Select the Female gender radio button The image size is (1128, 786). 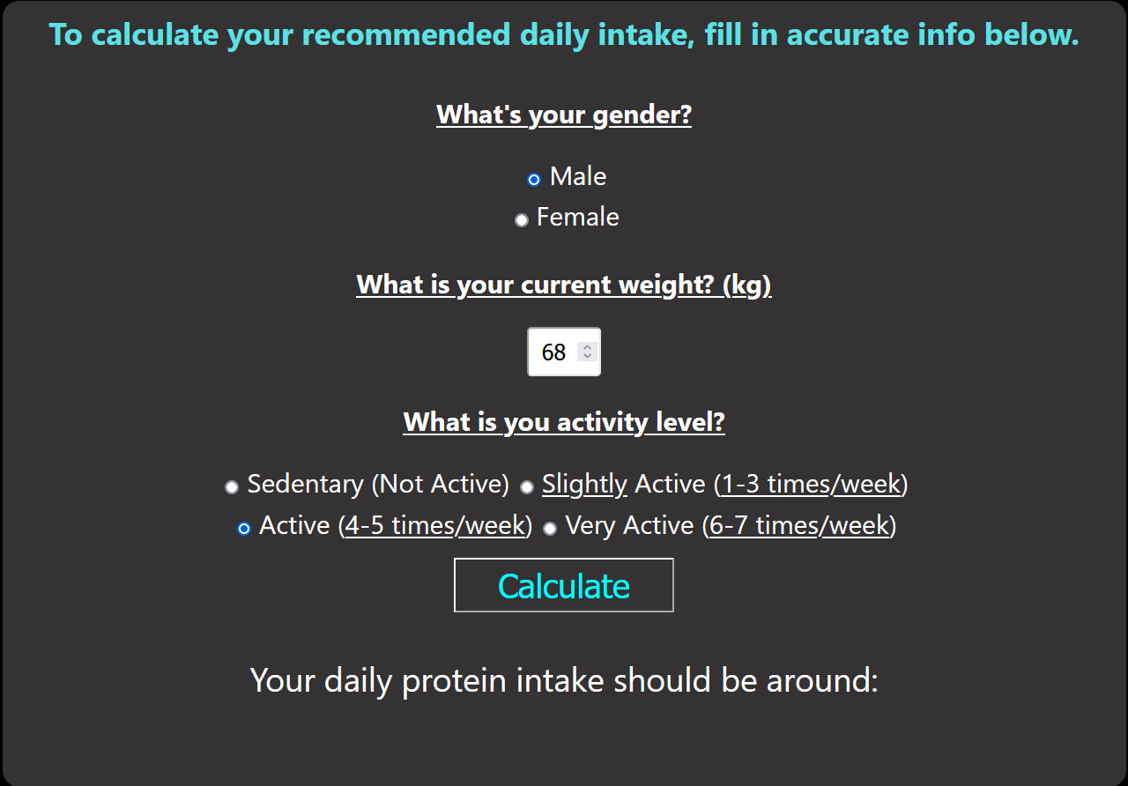click(x=521, y=219)
